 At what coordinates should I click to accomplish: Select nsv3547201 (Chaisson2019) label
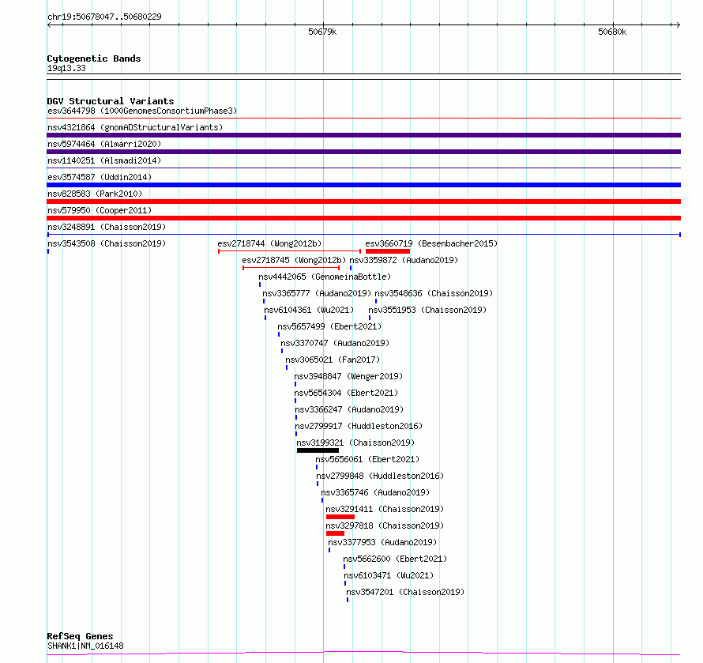(405, 592)
